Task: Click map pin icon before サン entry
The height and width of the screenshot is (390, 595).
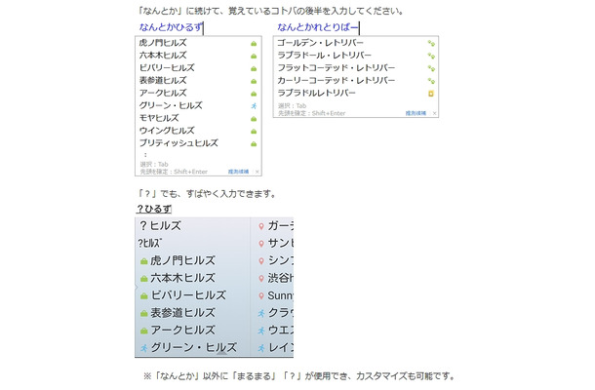Action: point(261,244)
